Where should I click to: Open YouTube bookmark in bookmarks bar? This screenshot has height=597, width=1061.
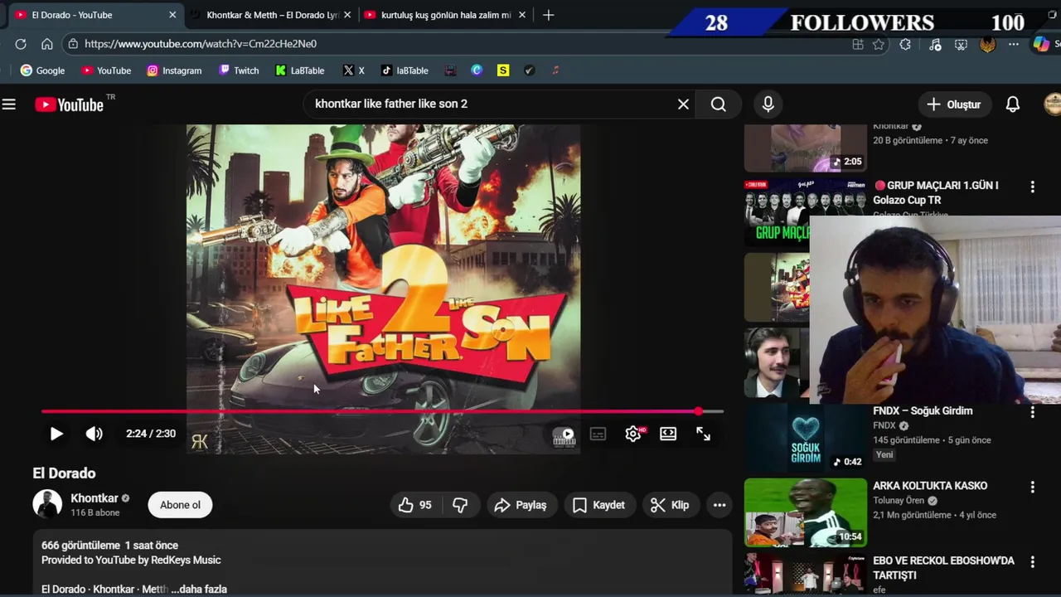106,70
